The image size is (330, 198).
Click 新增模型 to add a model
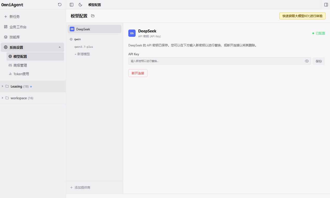click(x=82, y=54)
